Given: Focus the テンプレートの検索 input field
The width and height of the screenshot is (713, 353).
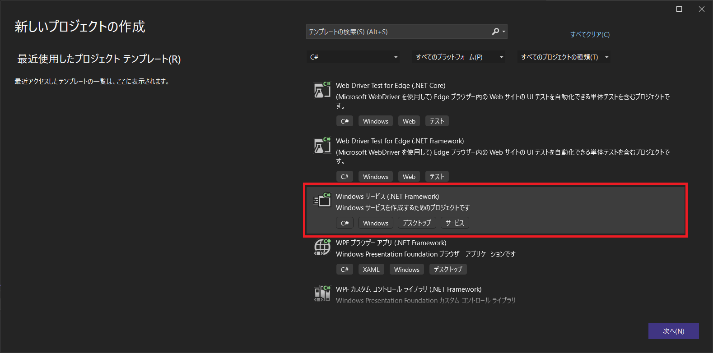Looking at the screenshot, I should tap(397, 32).
